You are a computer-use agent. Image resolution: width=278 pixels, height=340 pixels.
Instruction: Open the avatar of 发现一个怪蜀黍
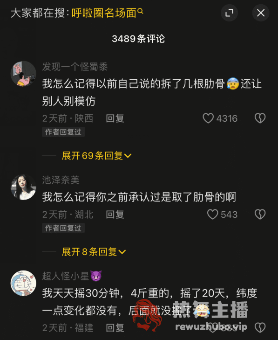point(23,74)
